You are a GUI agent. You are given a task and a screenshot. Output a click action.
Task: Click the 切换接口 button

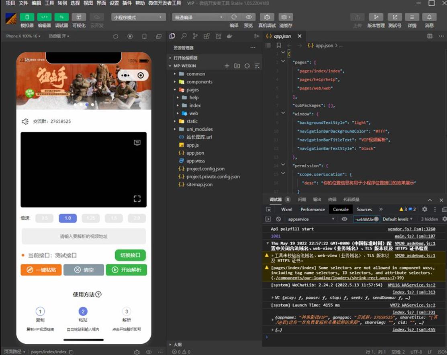[x=130, y=255]
